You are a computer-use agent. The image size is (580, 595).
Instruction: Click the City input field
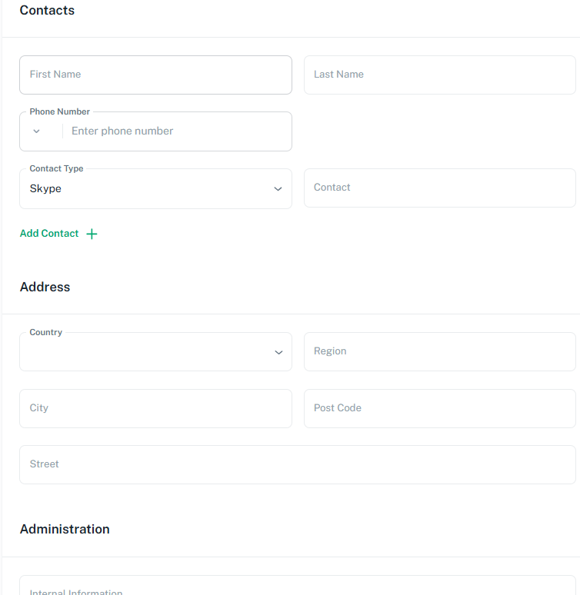(155, 408)
